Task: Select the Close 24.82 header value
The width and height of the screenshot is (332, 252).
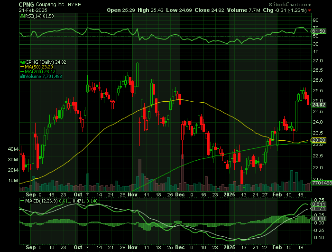Action: (210, 10)
